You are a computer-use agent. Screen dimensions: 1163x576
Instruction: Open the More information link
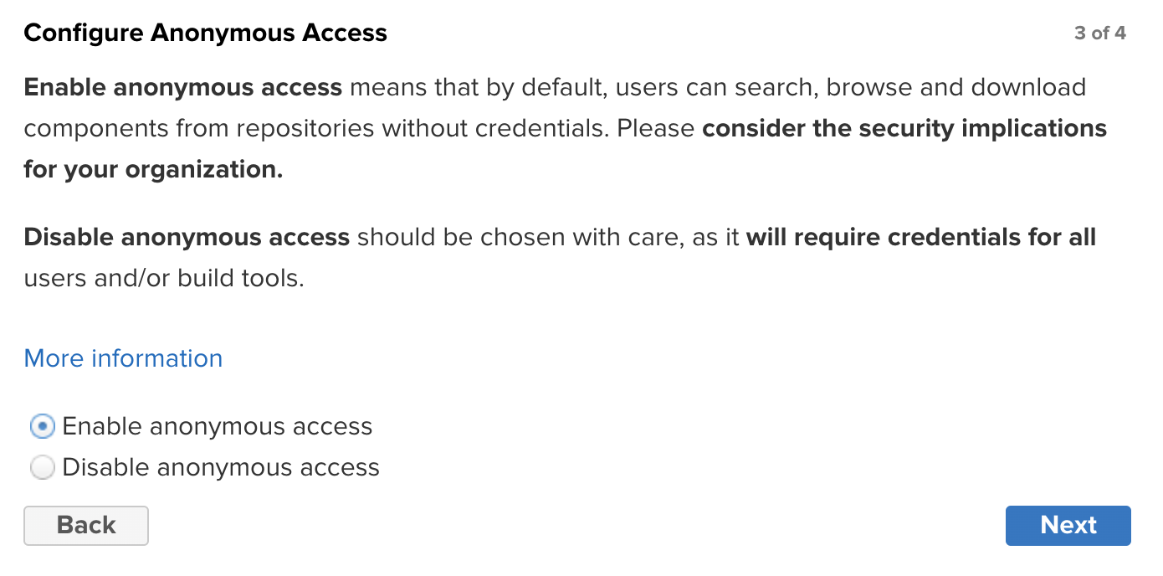click(123, 358)
